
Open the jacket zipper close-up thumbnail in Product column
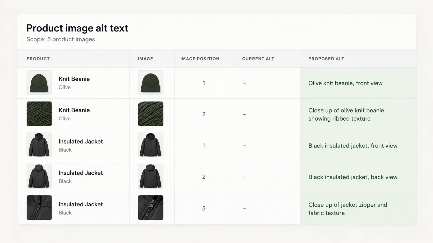39,208
